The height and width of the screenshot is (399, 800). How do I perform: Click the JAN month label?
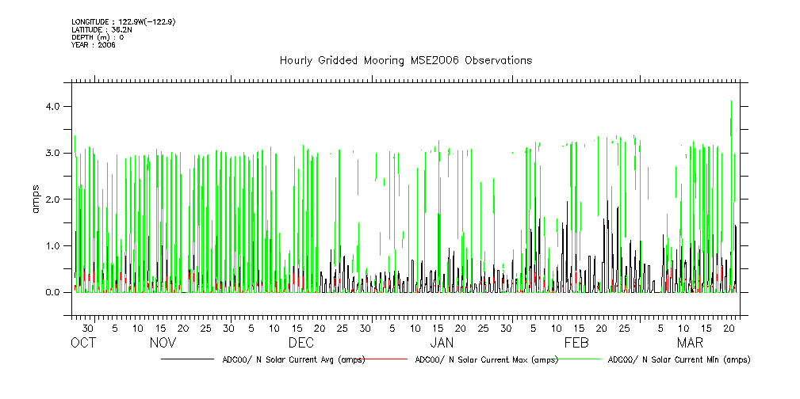(442, 343)
